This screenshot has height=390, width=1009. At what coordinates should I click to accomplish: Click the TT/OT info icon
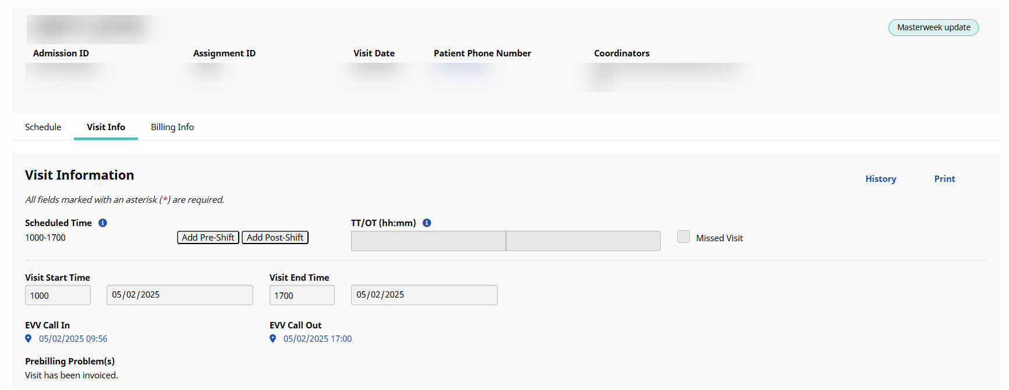[427, 223]
